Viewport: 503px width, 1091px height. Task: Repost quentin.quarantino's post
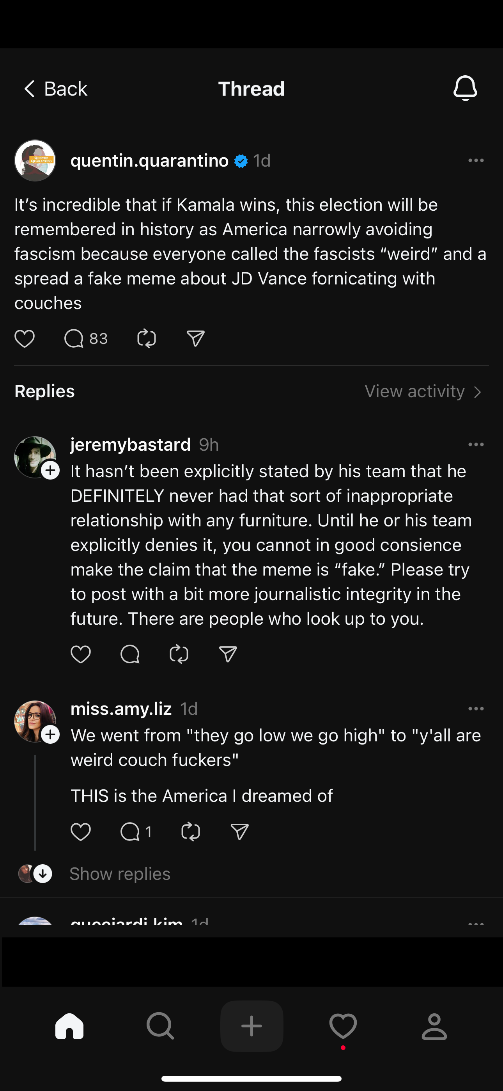[147, 338]
